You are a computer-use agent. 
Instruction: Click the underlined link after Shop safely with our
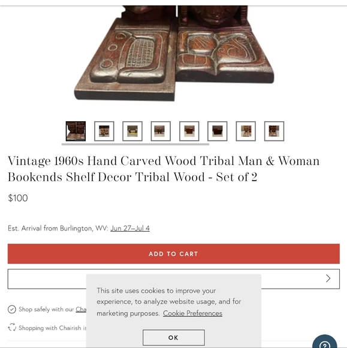tap(81, 309)
